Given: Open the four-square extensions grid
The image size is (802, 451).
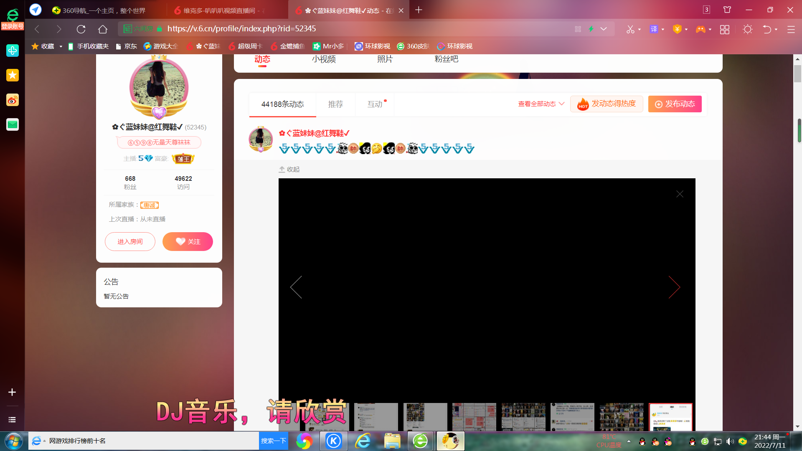Looking at the screenshot, I should (x=725, y=29).
